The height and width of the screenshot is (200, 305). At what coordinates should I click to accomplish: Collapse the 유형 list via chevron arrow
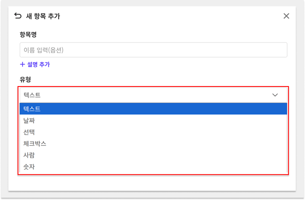[275, 95]
